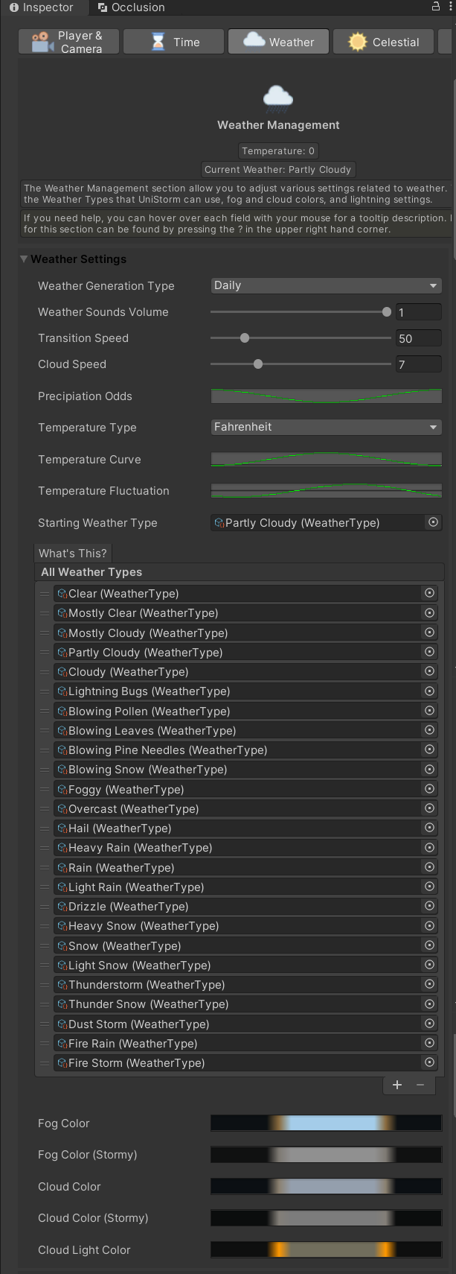Open the Weather Generation Type dropdown

[x=326, y=285]
